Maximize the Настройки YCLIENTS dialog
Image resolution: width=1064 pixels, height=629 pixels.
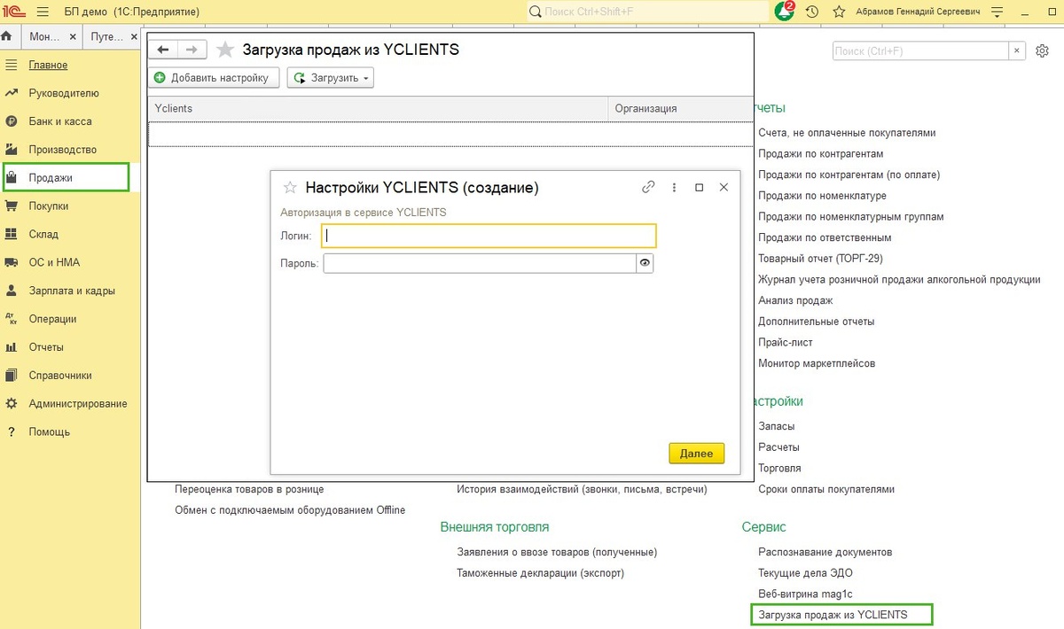pyautogui.click(x=699, y=188)
